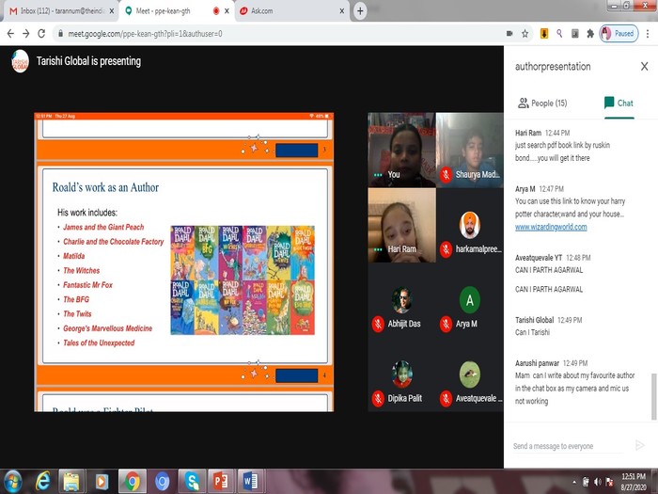Click the muted mic icon on harkamalpree.. tile
This screenshot has height=494, width=658.
coord(446,249)
